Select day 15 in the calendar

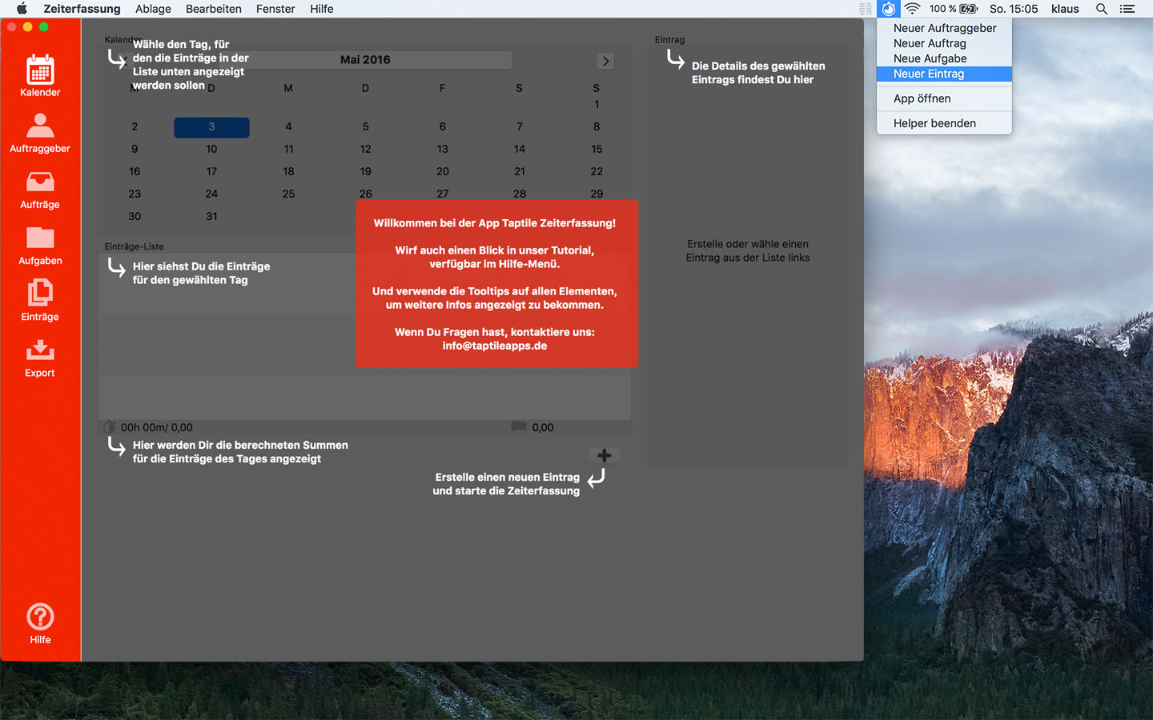pos(597,149)
